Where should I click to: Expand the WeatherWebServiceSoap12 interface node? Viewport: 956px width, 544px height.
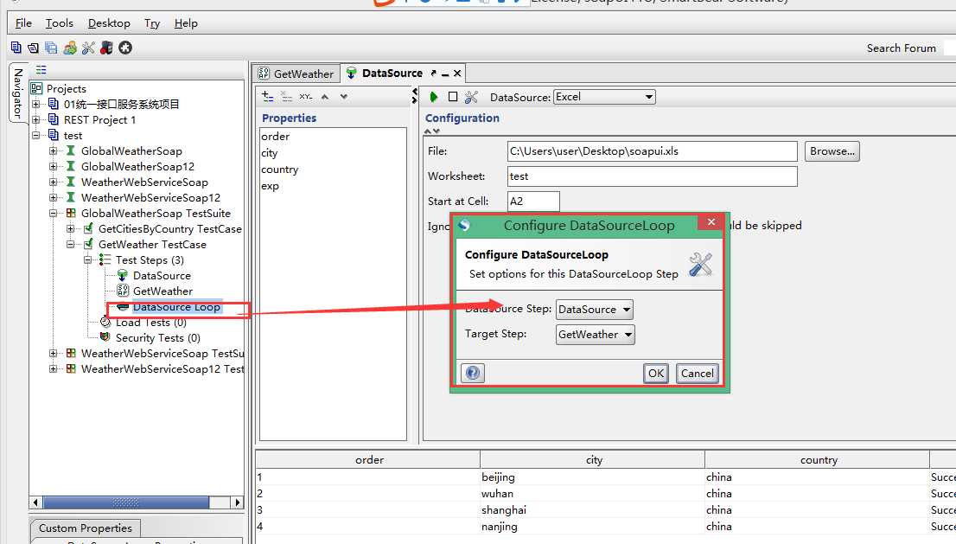coord(53,197)
